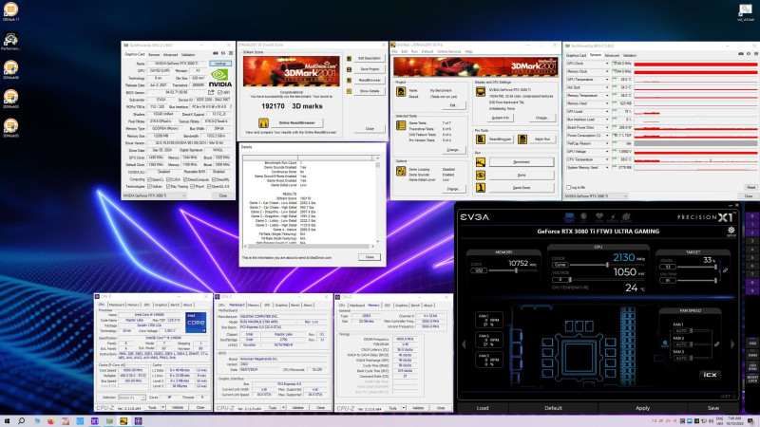Toggle the DirectCompute checkbox
The image size is (760, 427).
[x=186, y=179]
